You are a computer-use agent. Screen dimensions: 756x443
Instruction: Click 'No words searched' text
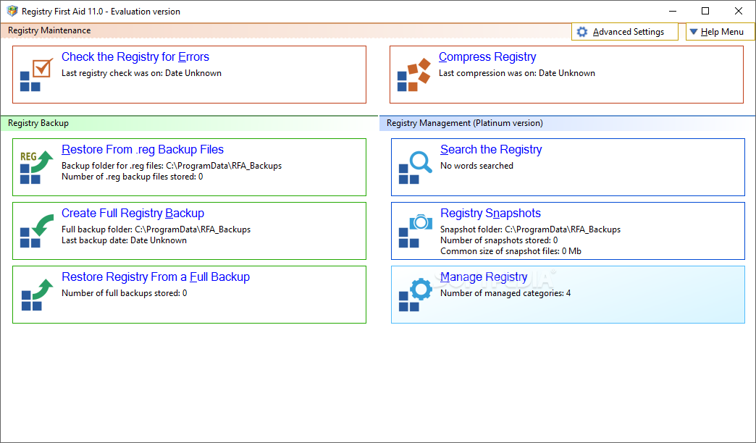pos(476,166)
